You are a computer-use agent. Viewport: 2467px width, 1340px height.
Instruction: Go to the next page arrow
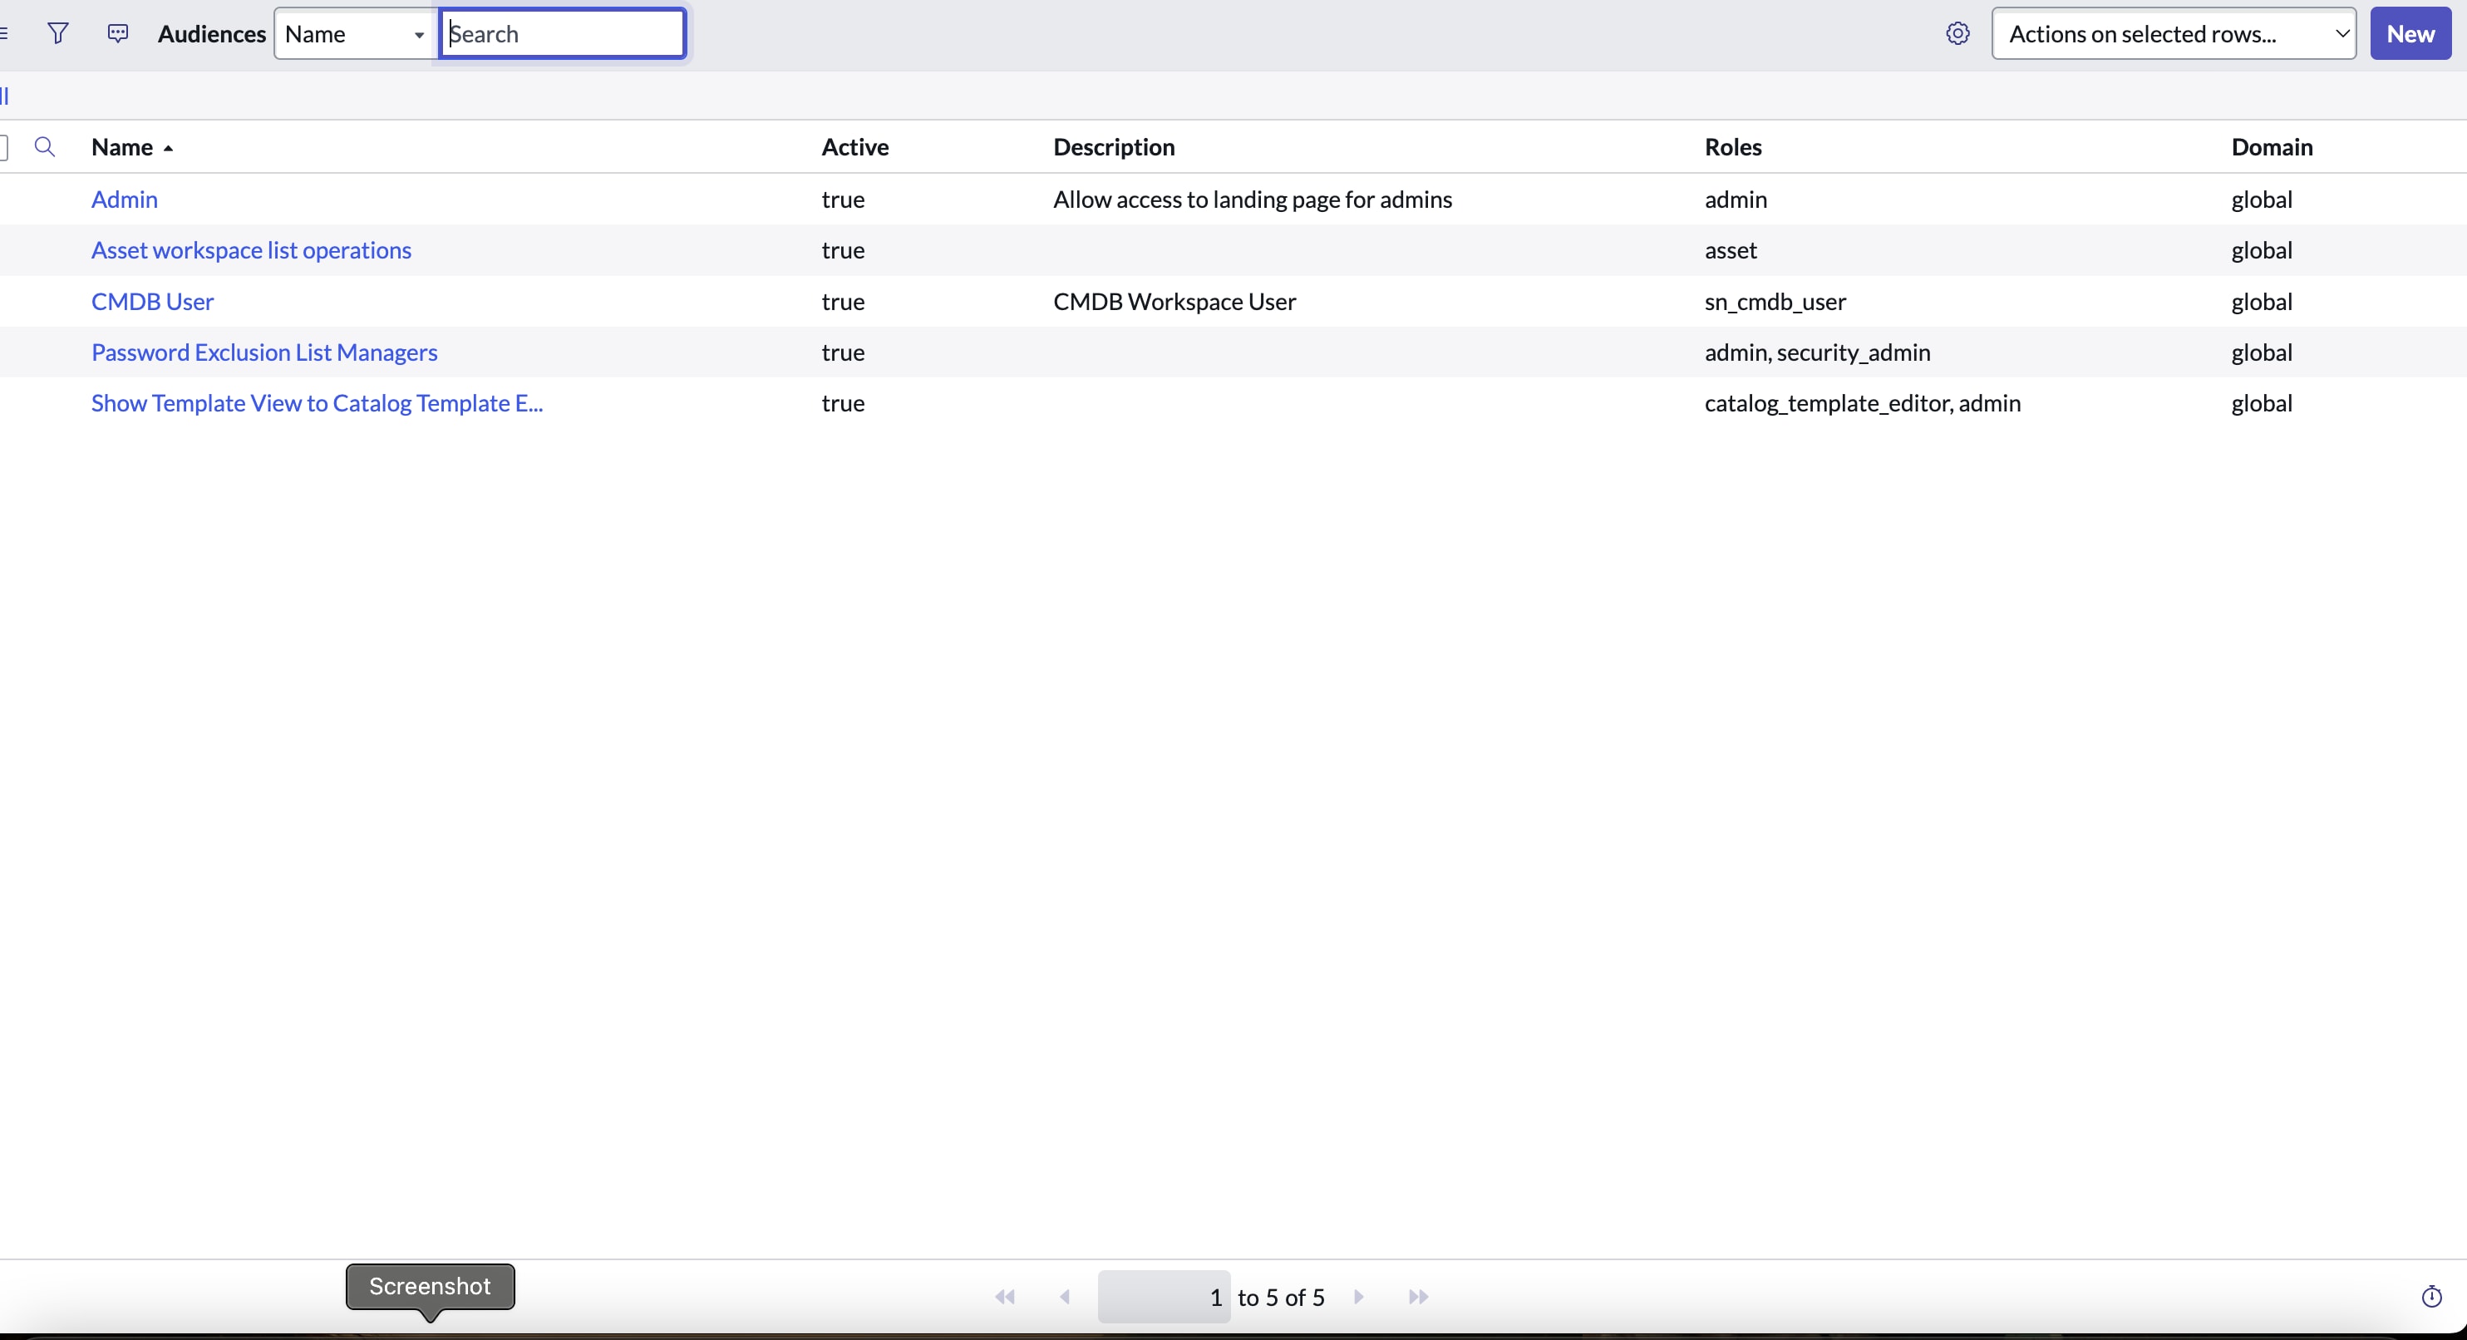(x=1358, y=1297)
